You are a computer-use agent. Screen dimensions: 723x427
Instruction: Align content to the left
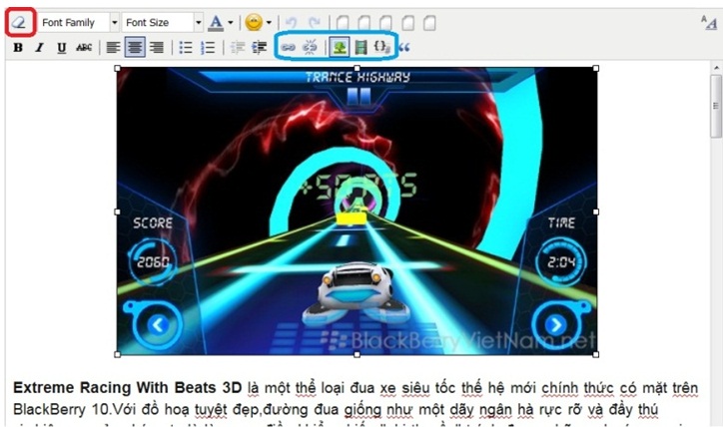click(113, 48)
